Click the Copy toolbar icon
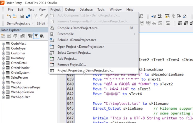 [x=41, y=17]
